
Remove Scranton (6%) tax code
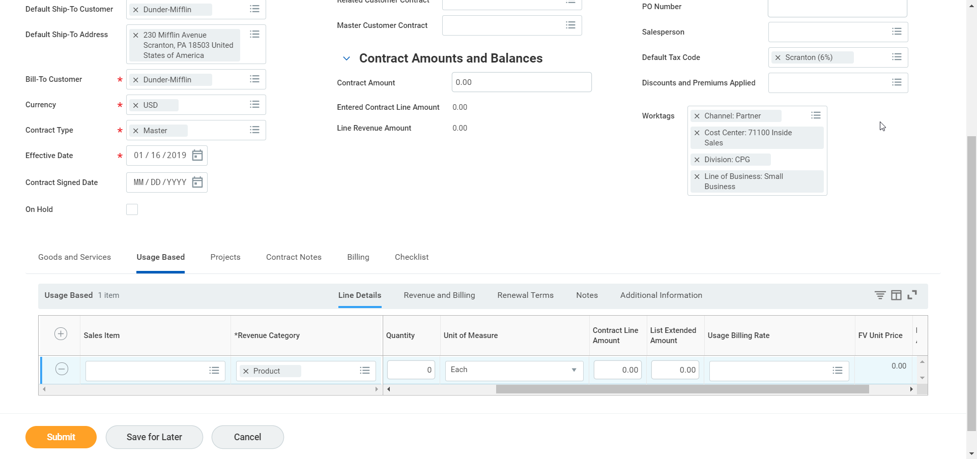[778, 57]
